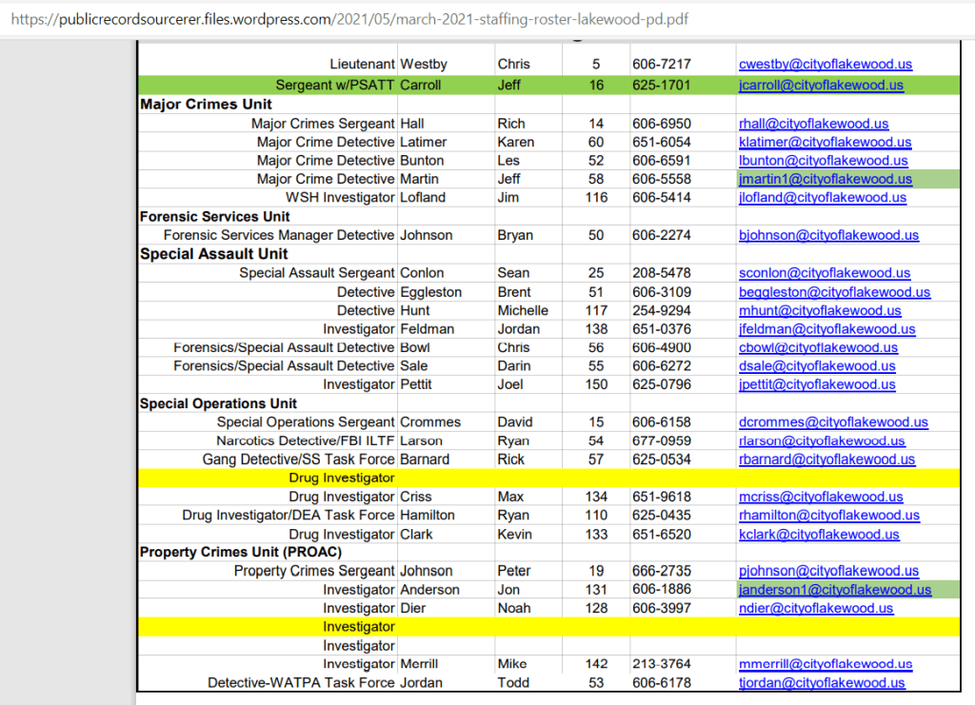Screen dimensions: 975x705
Task: Click rhamilton@cityoflakewood.us email link
Action: (x=828, y=515)
